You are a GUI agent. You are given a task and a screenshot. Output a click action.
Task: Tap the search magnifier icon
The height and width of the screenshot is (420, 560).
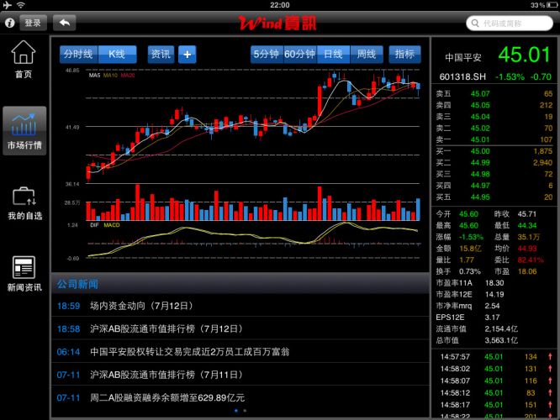(x=475, y=23)
